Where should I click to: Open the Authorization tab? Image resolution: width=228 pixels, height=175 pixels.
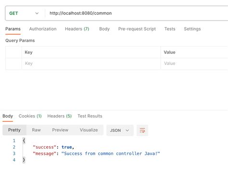pyautogui.click(x=43, y=29)
